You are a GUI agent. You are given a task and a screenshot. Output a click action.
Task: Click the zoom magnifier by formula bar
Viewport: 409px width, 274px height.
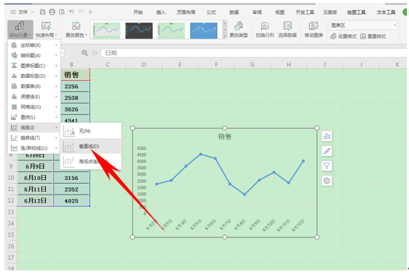coord(84,53)
